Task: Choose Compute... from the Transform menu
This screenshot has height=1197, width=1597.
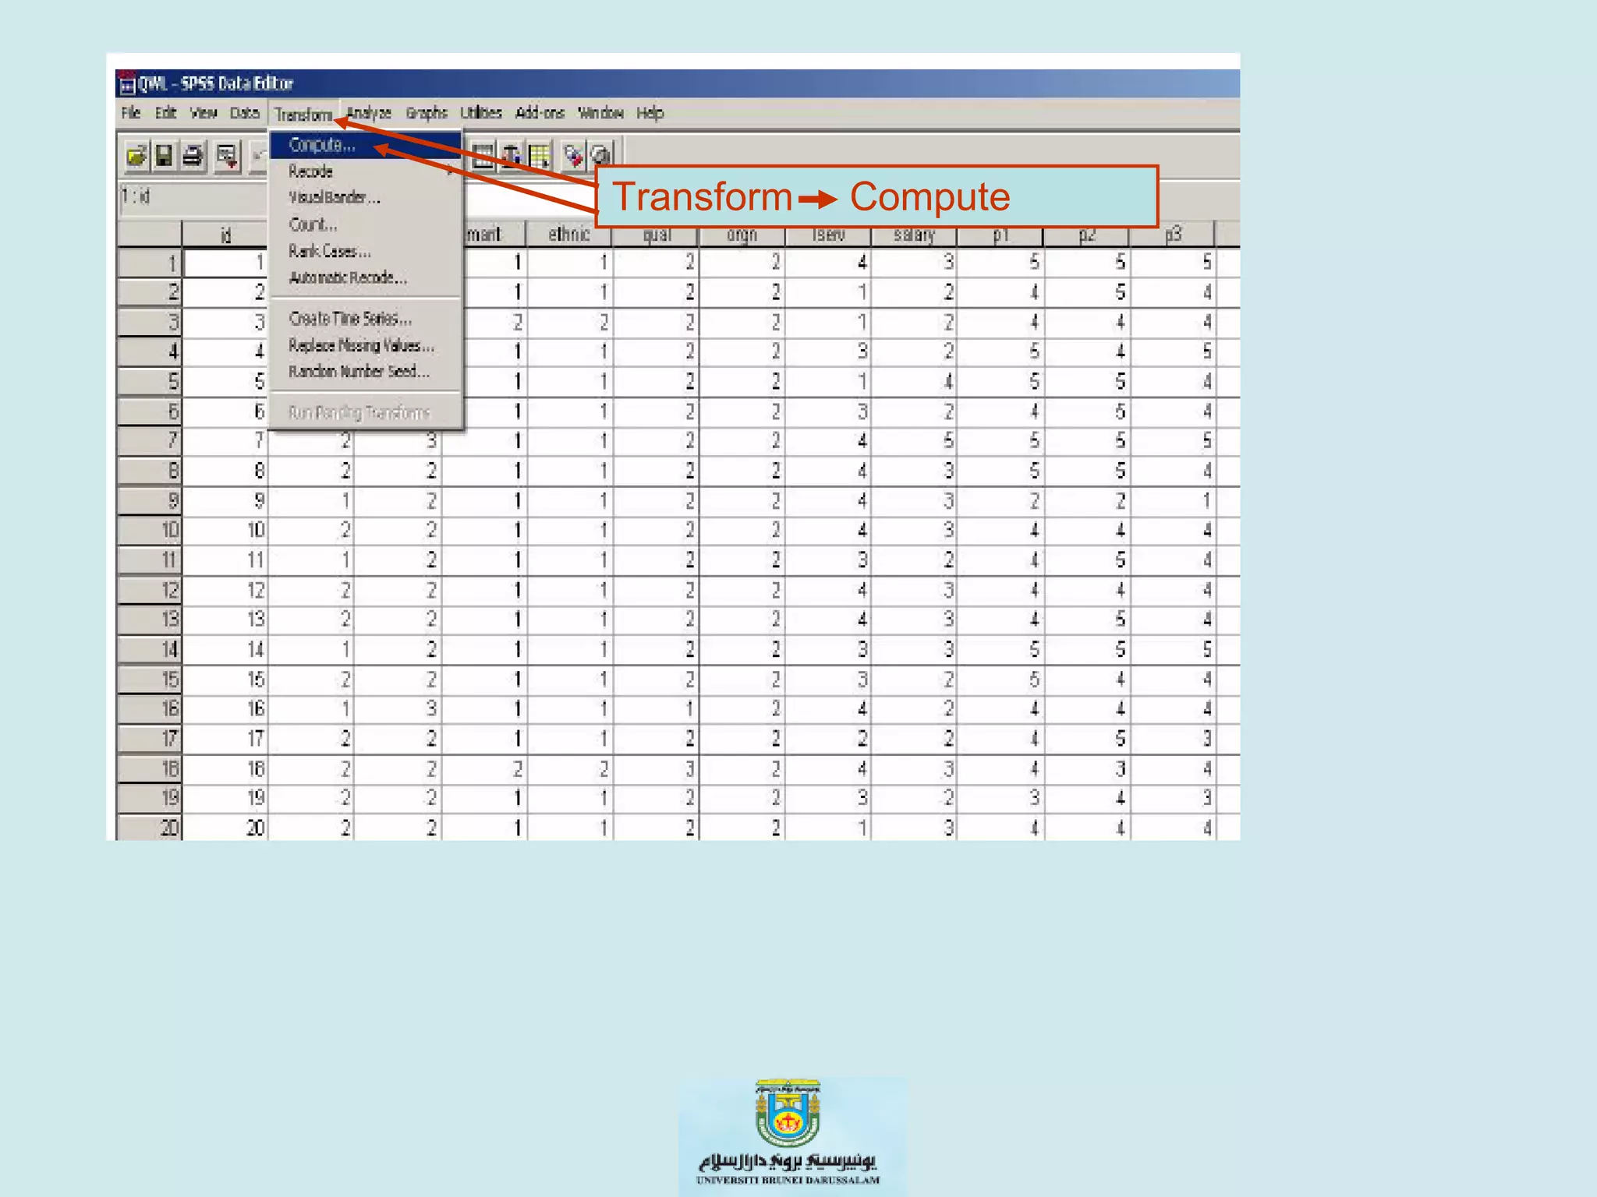Action: click(365, 145)
